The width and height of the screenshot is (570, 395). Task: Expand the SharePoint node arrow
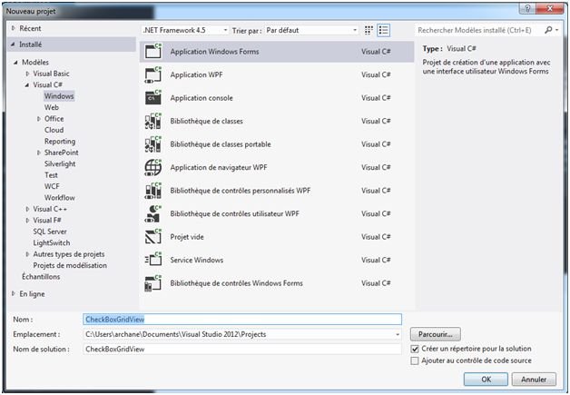39,153
